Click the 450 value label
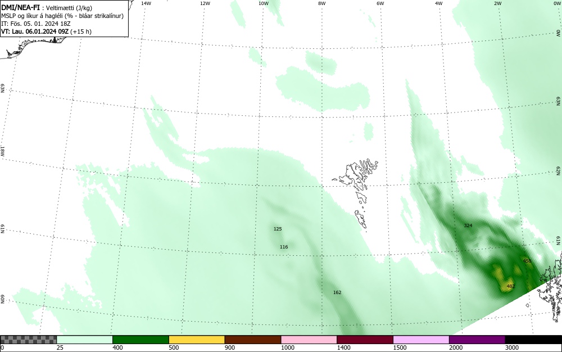Image resolution: width=562 pixels, height=352 pixels. click(x=527, y=261)
